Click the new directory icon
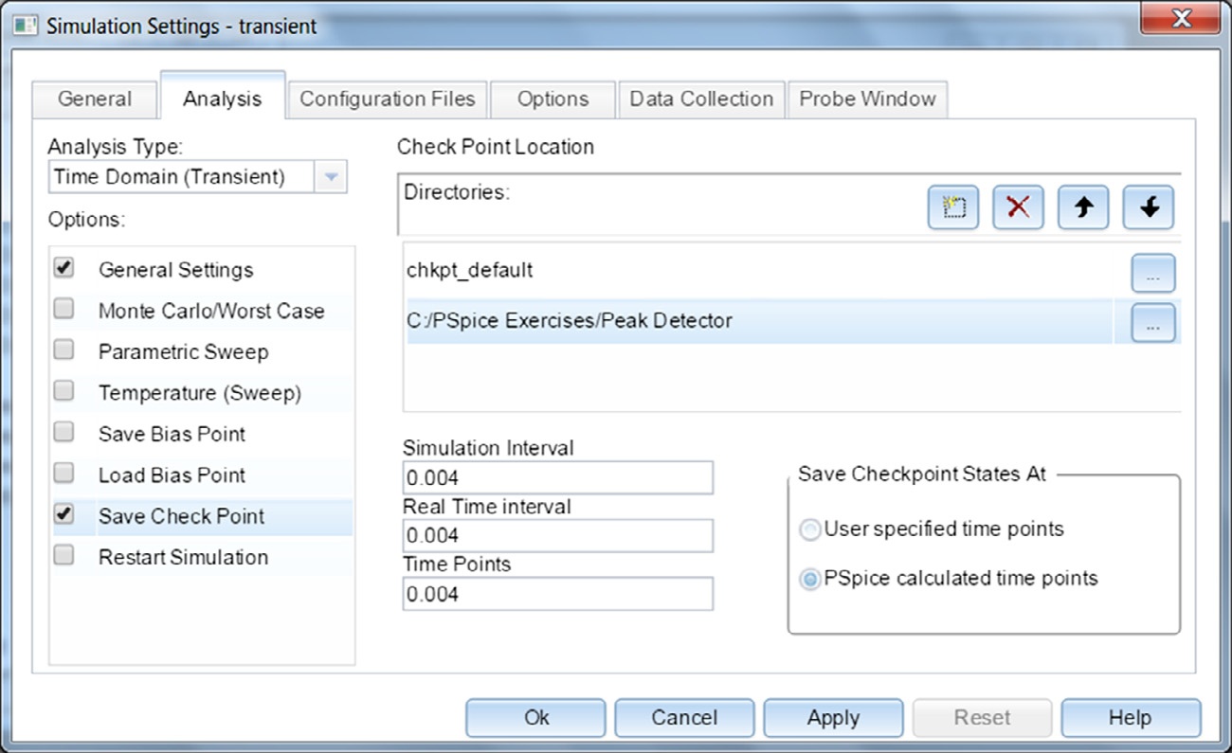Image resolution: width=1232 pixels, height=753 pixels. (x=953, y=207)
